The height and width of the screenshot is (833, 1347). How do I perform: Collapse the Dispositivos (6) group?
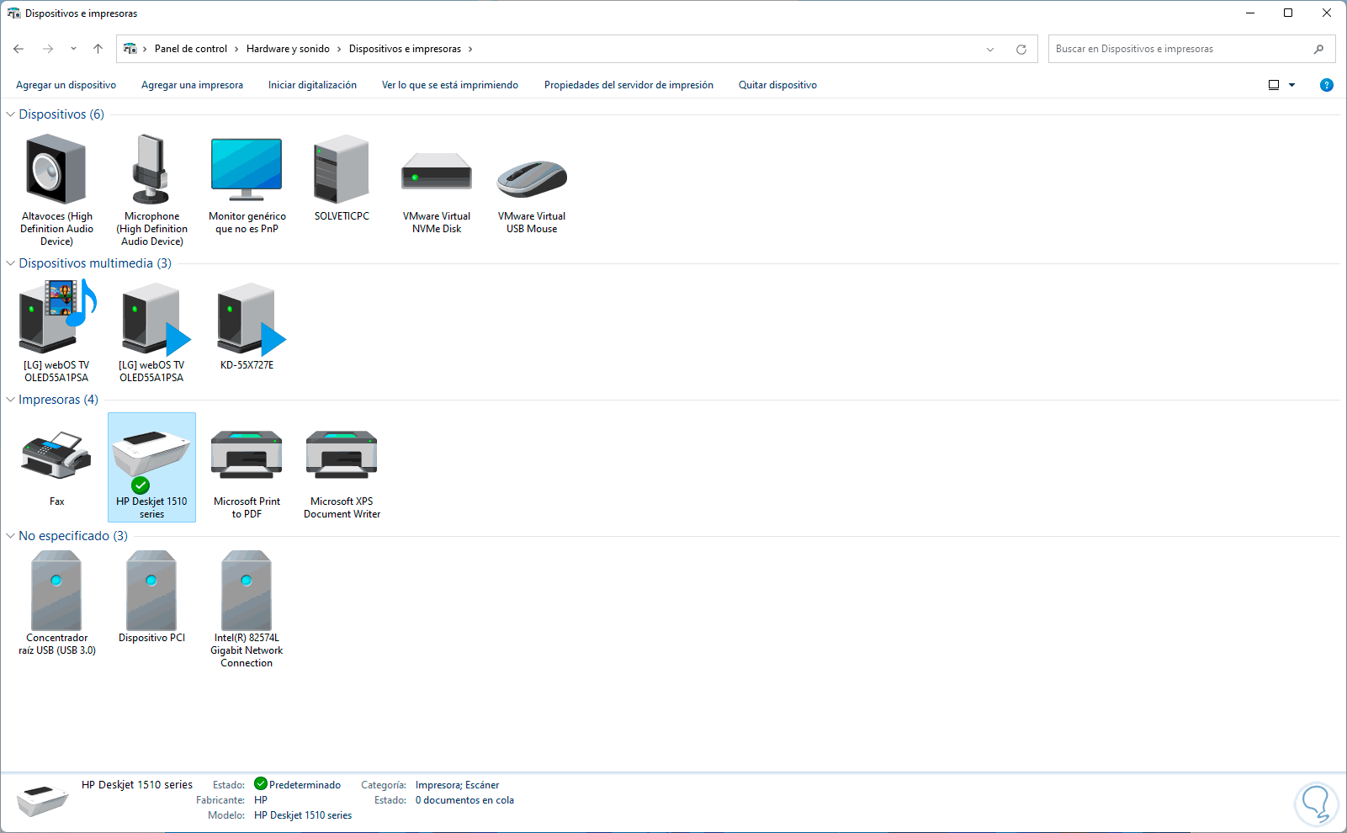(10, 114)
